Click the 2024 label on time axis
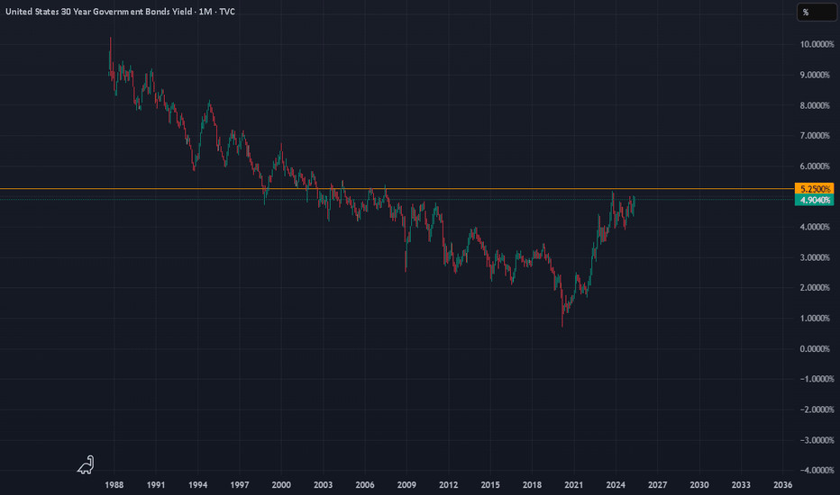The width and height of the screenshot is (840, 495). click(x=616, y=484)
